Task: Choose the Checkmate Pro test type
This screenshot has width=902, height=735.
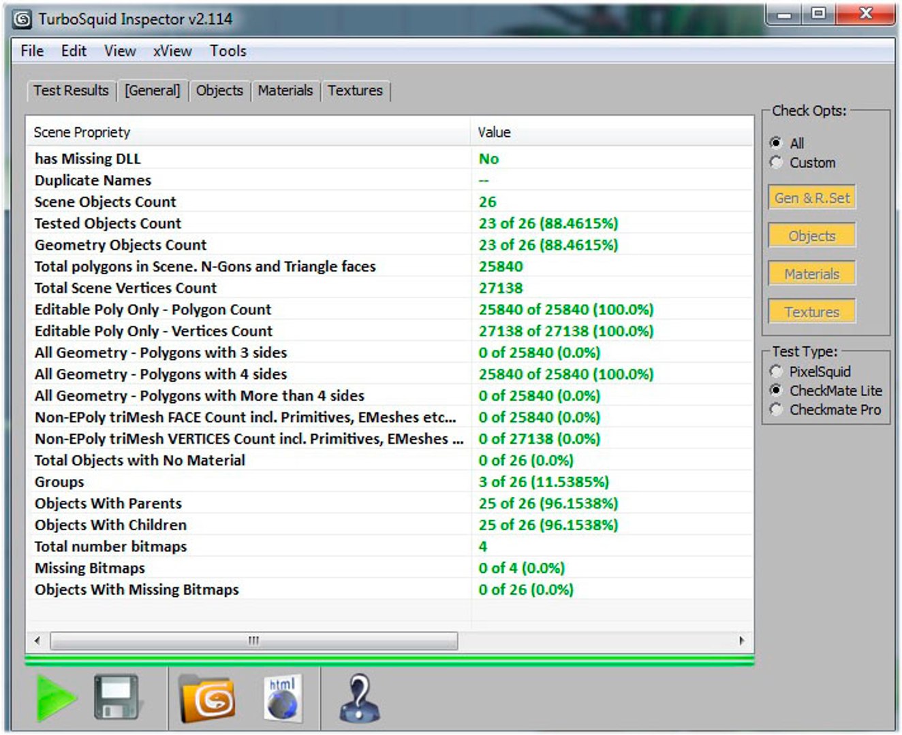Action: tap(825, 410)
